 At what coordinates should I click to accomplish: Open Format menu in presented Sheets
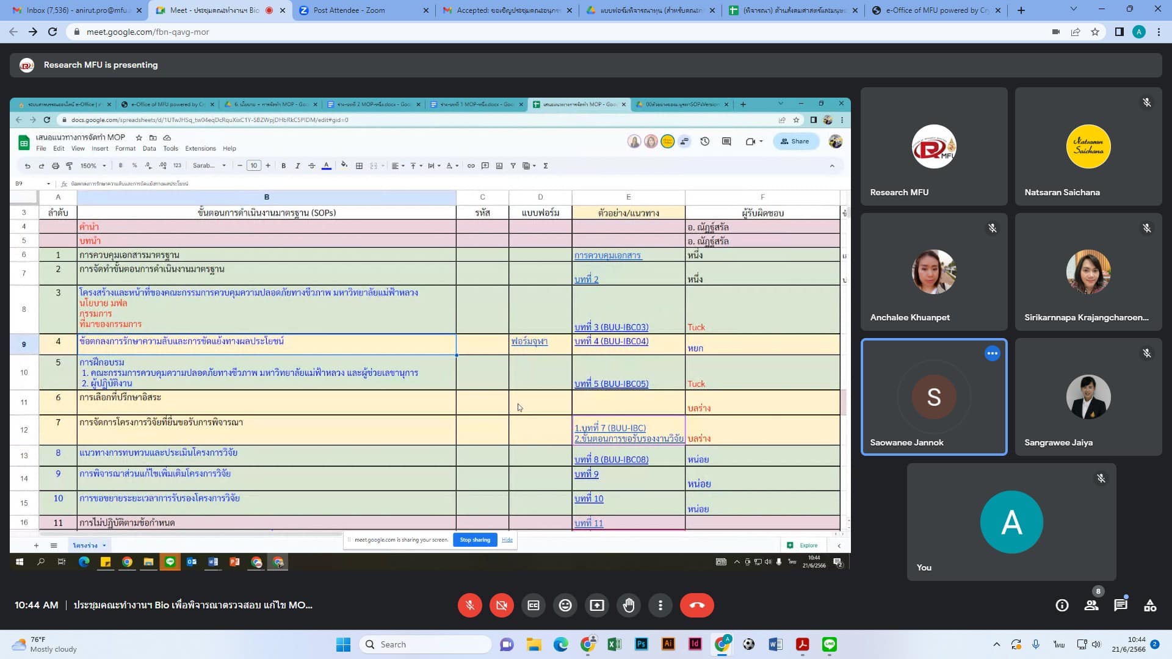coord(125,149)
